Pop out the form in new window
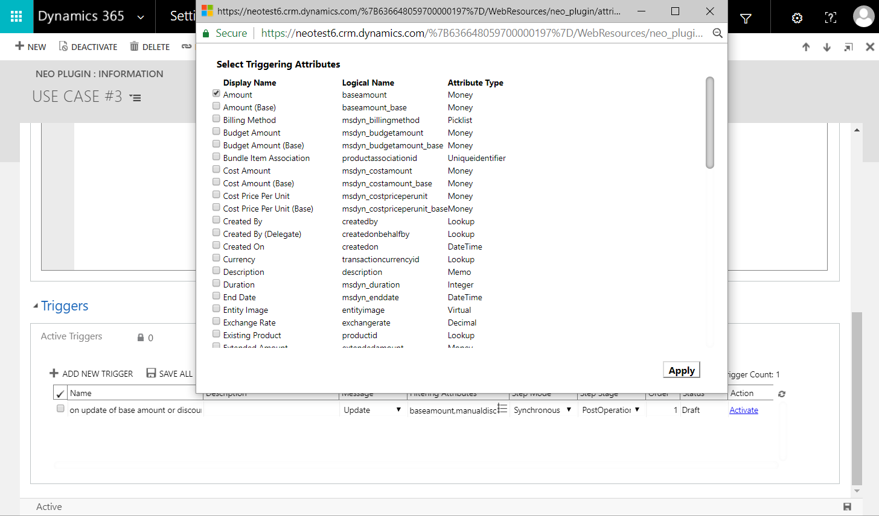The height and width of the screenshot is (516, 879). pyautogui.click(x=848, y=47)
